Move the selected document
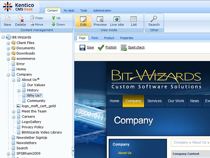Viewport: 210px width, 158px height. click(x=37, y=24)
